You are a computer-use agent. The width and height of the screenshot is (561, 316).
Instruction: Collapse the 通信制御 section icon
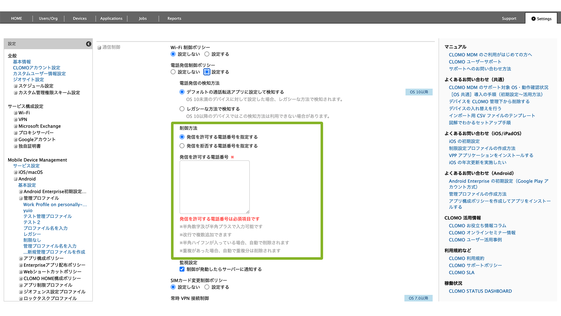point(99,47)
